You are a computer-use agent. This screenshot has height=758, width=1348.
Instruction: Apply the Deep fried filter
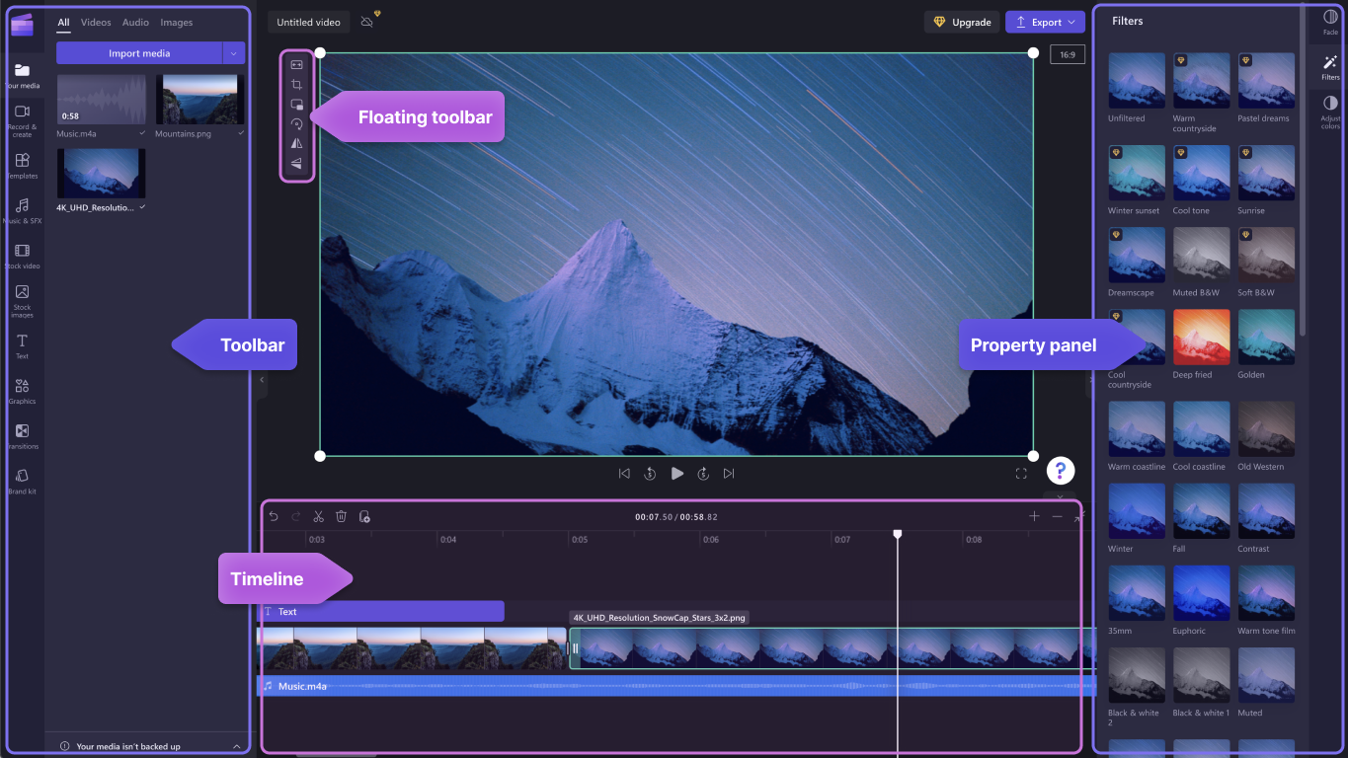click(1201, 337)
